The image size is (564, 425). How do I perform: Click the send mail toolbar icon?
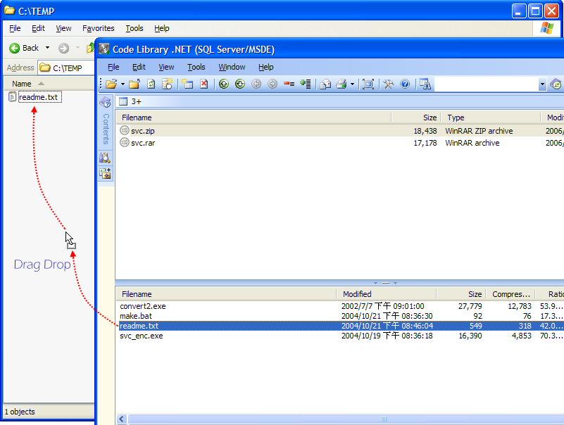tap(325, 84)
